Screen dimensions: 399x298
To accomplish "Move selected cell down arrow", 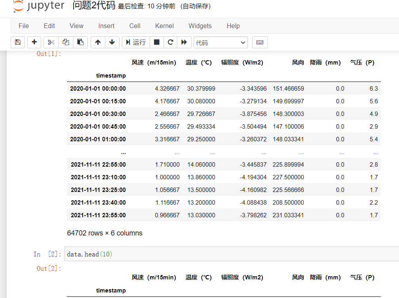I will click(112, 42).
